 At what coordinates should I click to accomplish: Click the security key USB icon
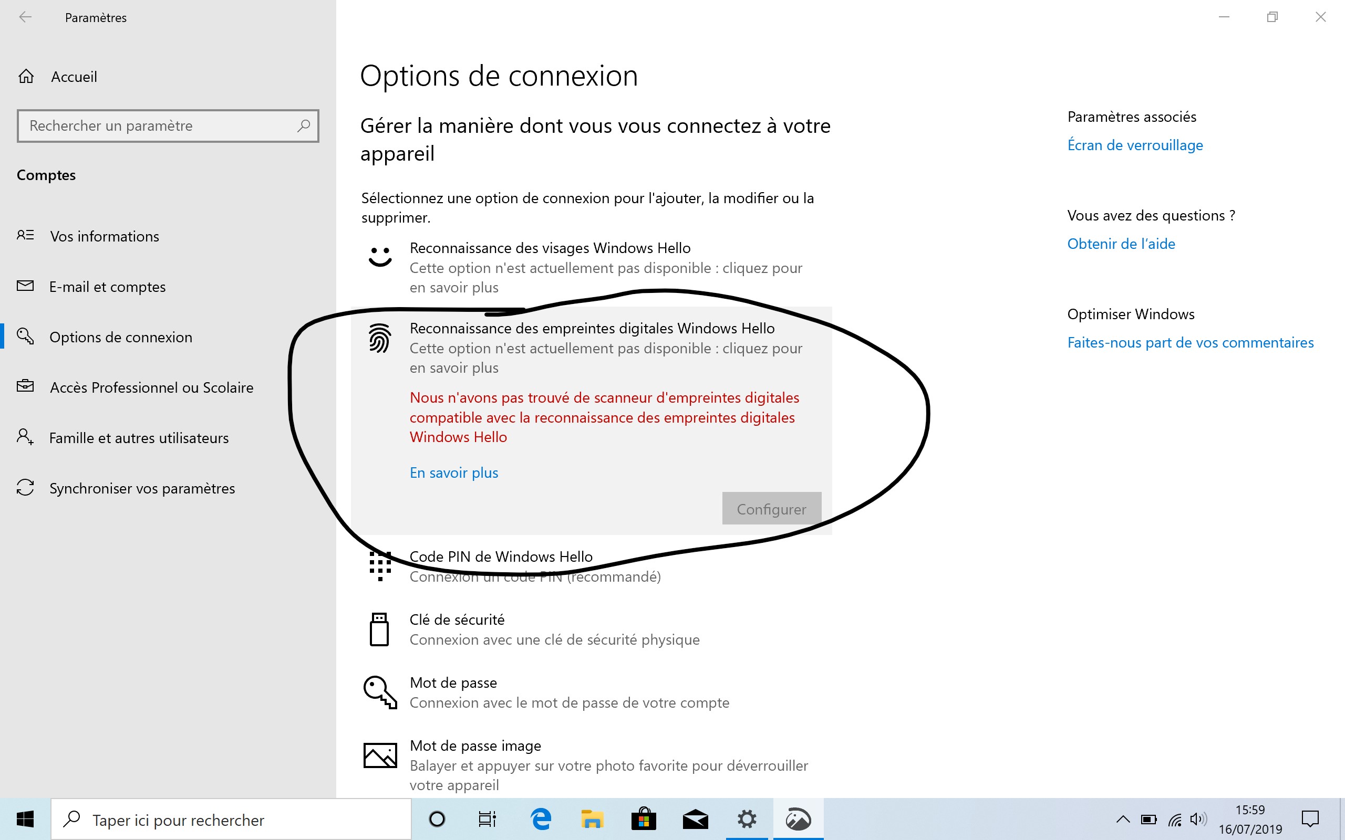[379, 629]
